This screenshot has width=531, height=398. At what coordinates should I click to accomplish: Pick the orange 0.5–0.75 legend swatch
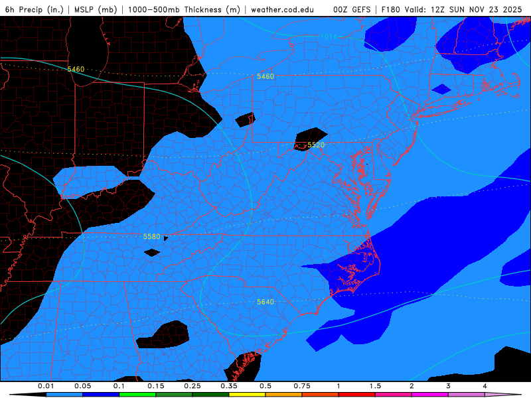click(x=284, y=395)
